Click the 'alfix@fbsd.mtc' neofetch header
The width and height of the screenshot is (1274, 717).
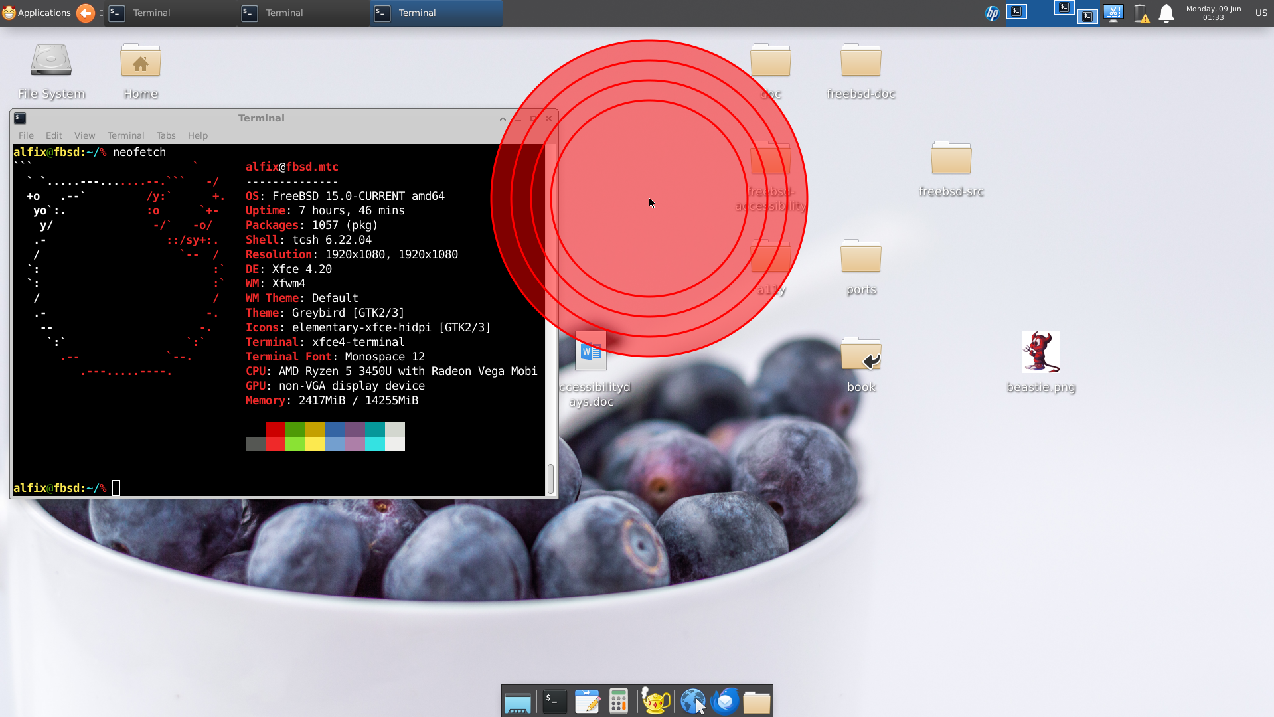(292, 167)
